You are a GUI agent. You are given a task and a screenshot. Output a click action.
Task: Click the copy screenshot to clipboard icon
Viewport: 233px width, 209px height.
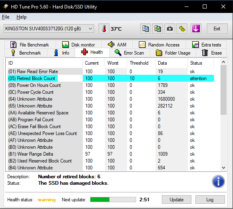tap(157, 29)
